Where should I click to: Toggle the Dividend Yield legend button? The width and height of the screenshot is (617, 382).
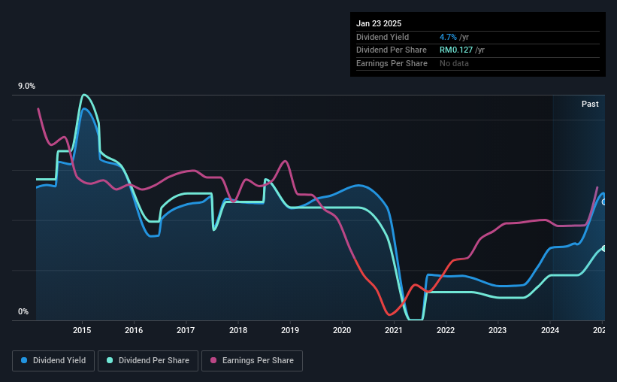(53, 361)
